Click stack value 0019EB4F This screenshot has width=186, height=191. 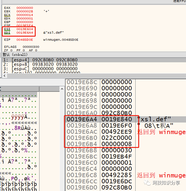pyautogui.click(x=117, y=156)
